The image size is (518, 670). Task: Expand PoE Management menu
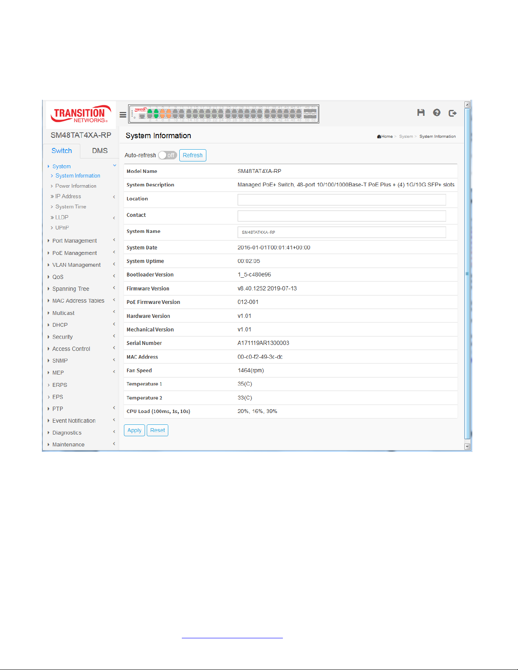point(74,253)
